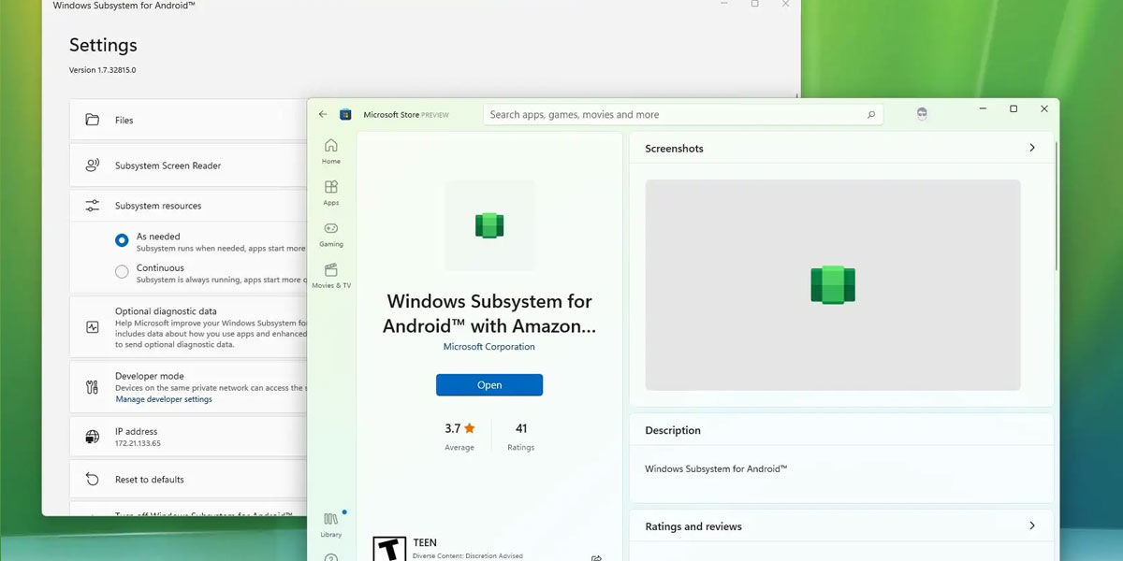Open the app with Open button
This screenshot has height=561, width=1123.
coord(489,385)
